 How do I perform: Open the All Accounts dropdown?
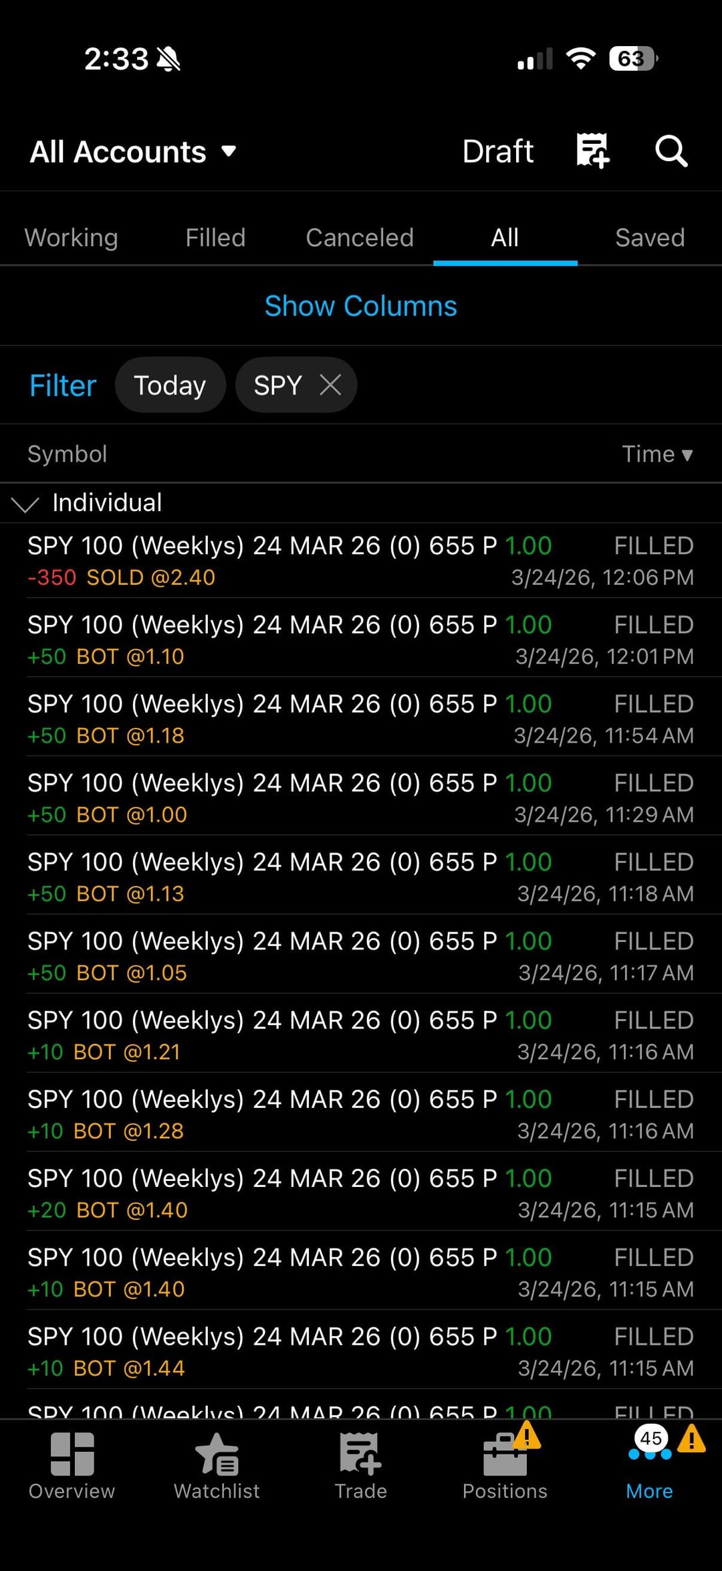point(133,152)
